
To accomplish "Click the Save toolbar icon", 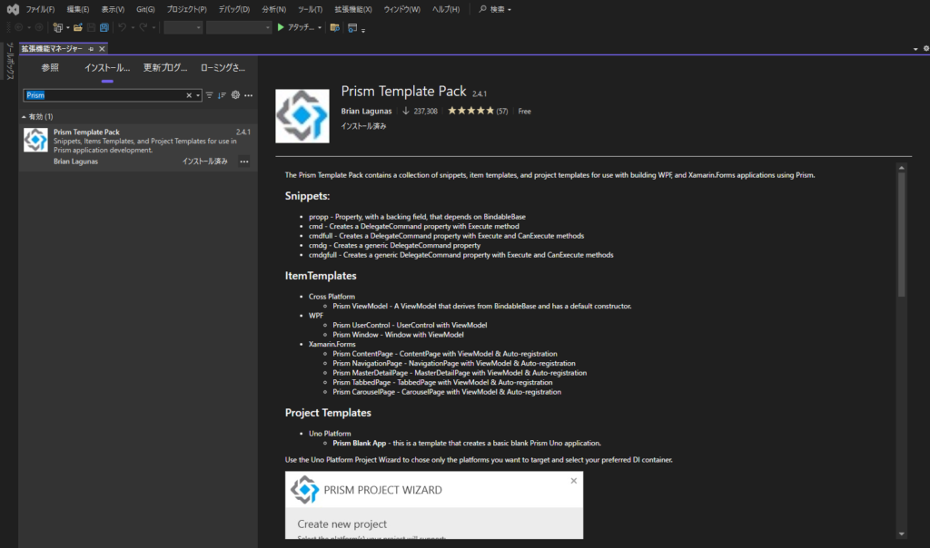I will [x=91, y=27].
